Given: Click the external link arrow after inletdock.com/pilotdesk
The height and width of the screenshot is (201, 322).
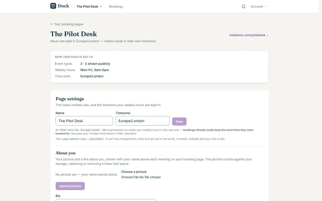Looking at the screenshot, I should click(x=267, y=35).
